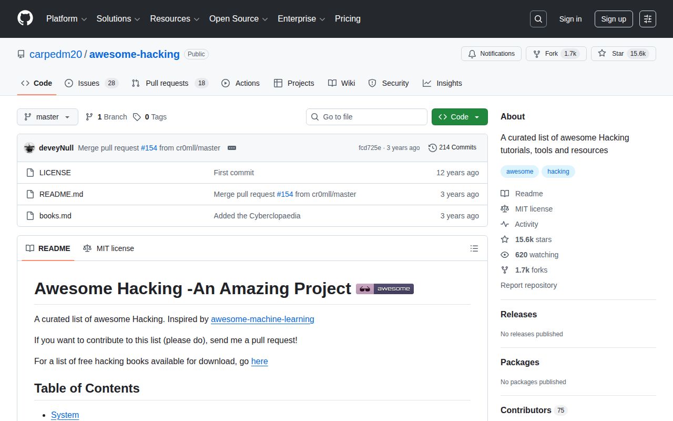Open the command palette icon
This screenshot has width=673, height=421.
[x=647, y=19]
